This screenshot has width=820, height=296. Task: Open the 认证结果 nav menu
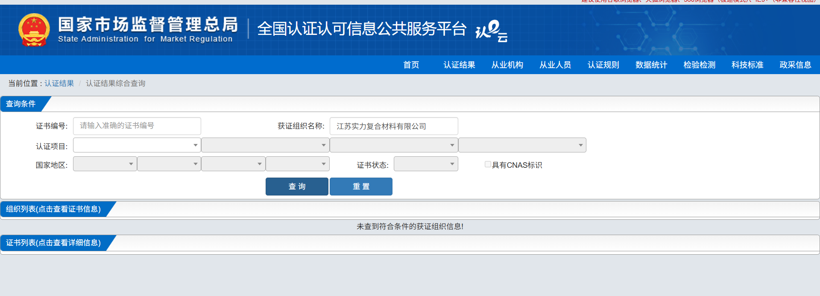[459, 65]
